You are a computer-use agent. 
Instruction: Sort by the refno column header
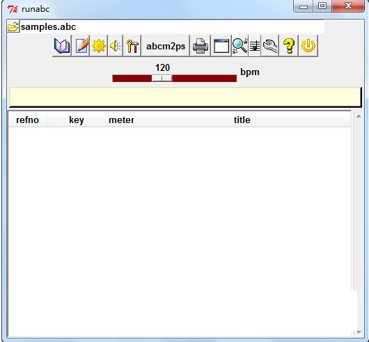(x=28, y=120)
